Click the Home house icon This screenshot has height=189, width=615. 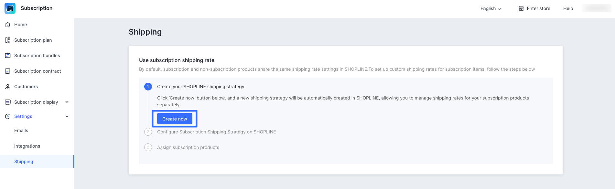click(x=8, y=25)
